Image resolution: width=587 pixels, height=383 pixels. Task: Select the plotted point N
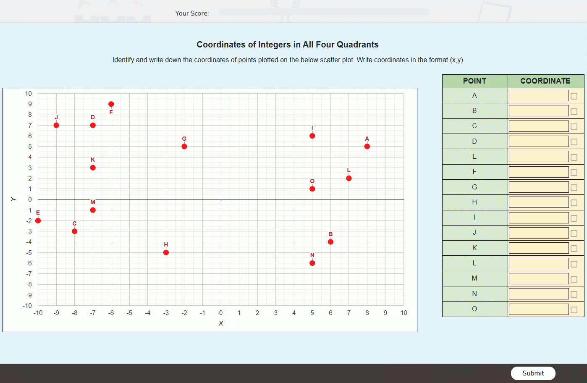click(312, 263)
